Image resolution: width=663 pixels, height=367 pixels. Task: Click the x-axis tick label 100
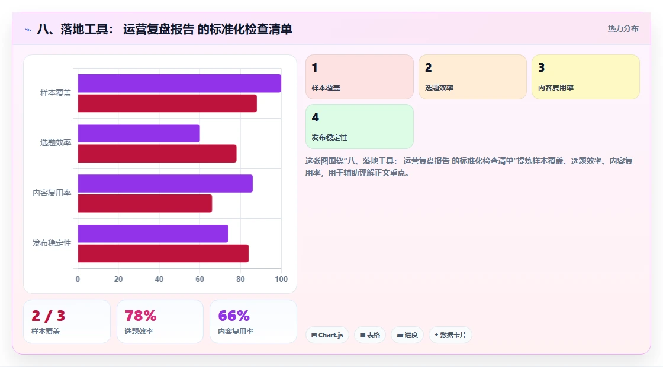tap(281, 279)
